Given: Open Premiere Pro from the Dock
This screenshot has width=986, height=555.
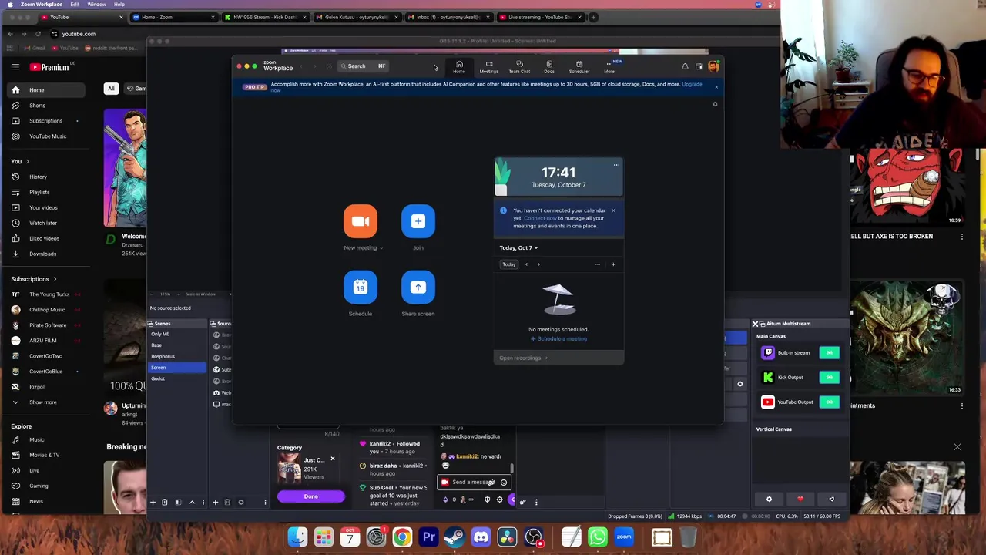Looking at the screenshot, I should (428, 536).
